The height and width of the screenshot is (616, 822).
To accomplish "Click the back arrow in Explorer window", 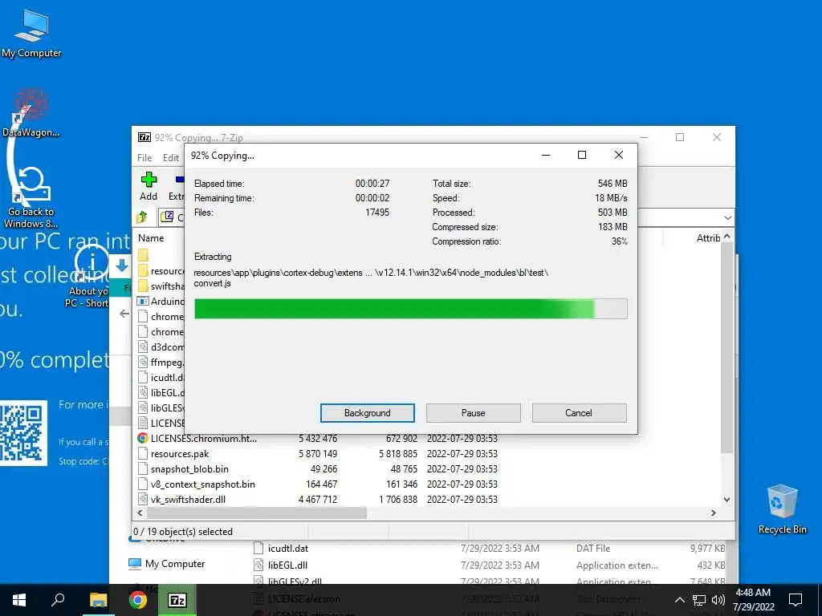I will (x=124, y=314).
